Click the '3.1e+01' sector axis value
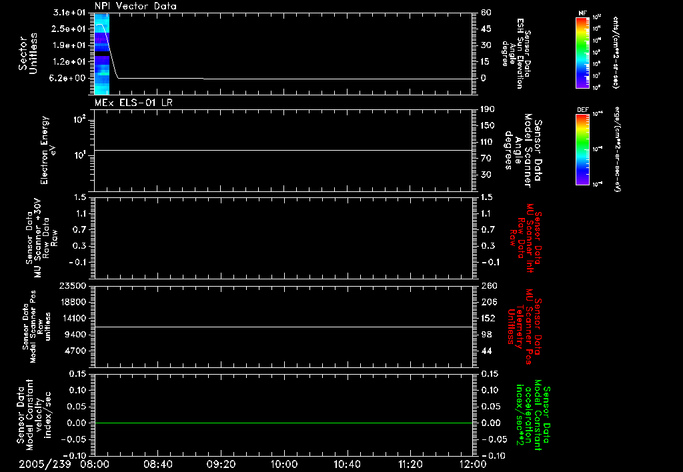683x472 pixels. (69, 13)
